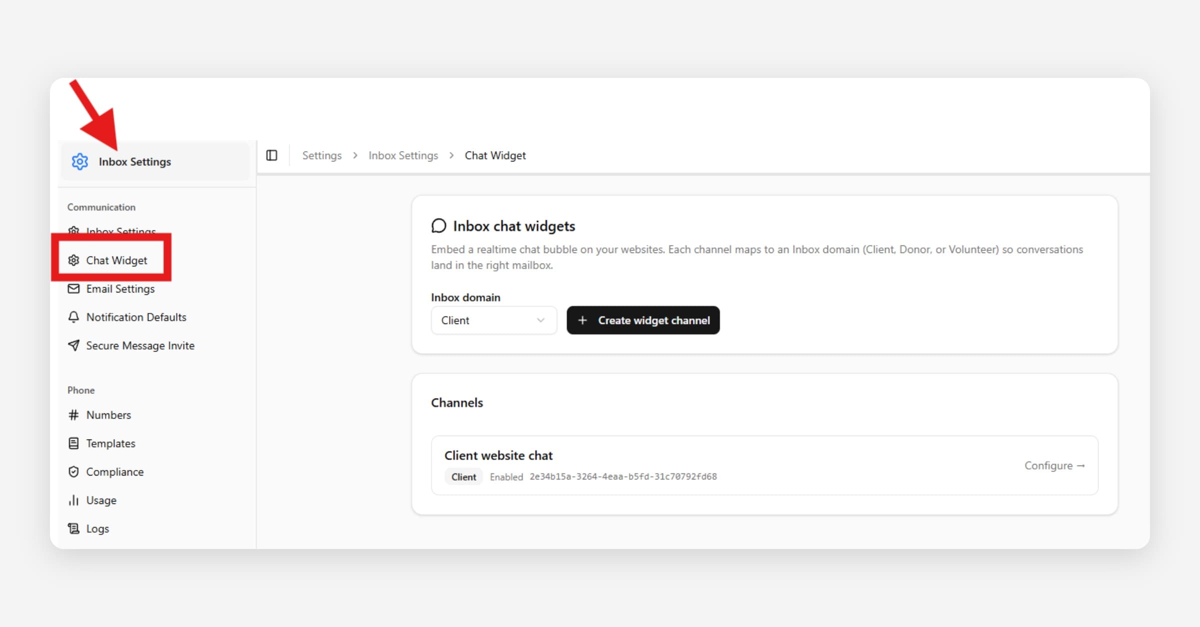Image resolution: width=1200 pixels, height=627 pixels.
Task: Open Email Settings in the sidebar
Action: (120, 288)
